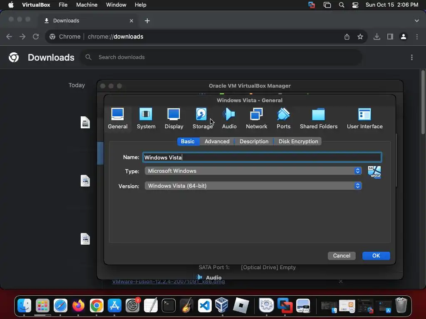Expand the Chrome tab search chevron
This screenshot has width=426, height=319.
click(x=417, y=21)
